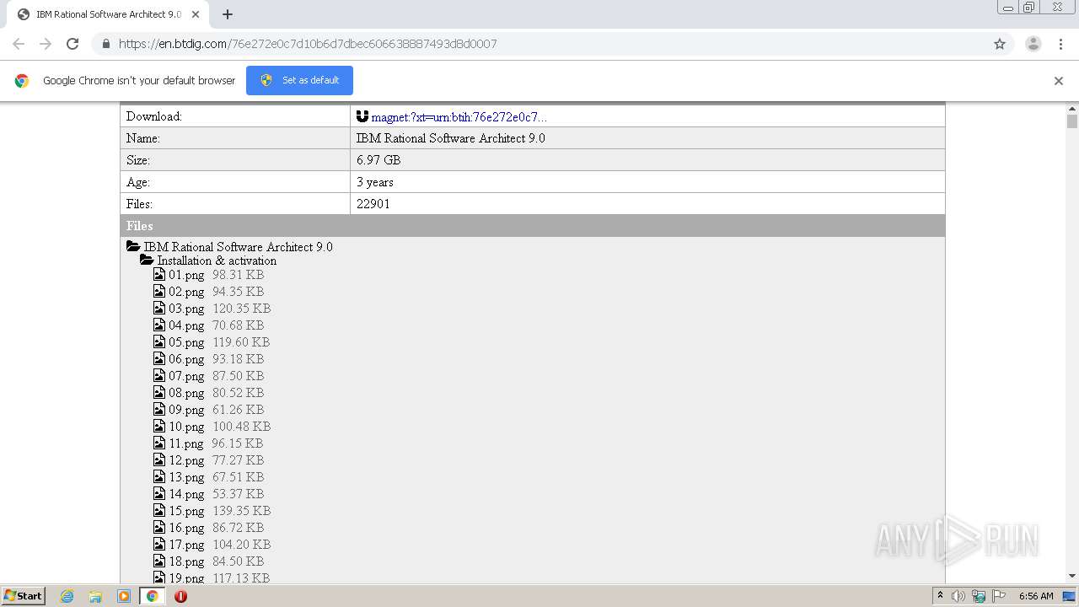The image size is (1079, 607).
Task: Select the 01.png file name
Action: click(186, 275)
